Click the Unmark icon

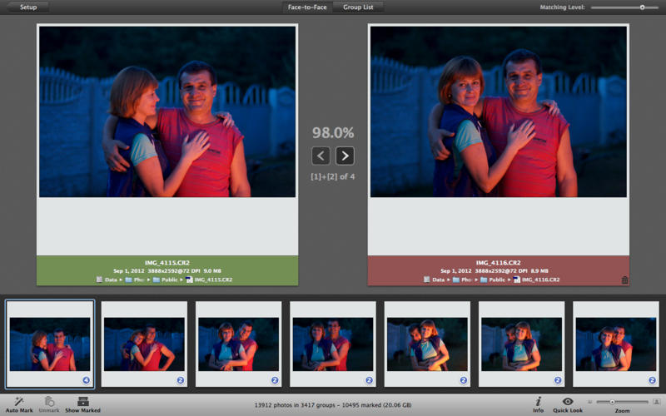coord(49,401)
